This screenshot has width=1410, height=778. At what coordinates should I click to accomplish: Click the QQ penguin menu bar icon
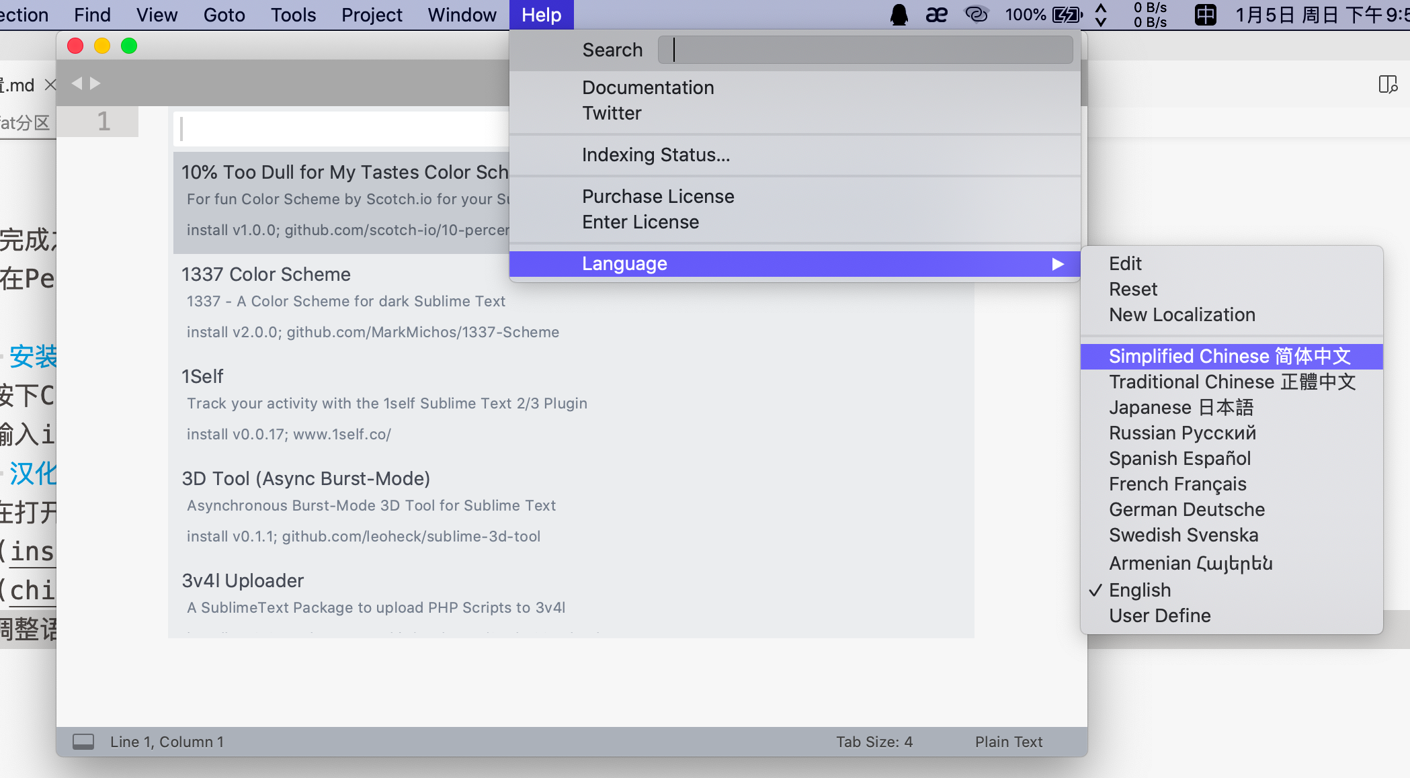point(899,15)
